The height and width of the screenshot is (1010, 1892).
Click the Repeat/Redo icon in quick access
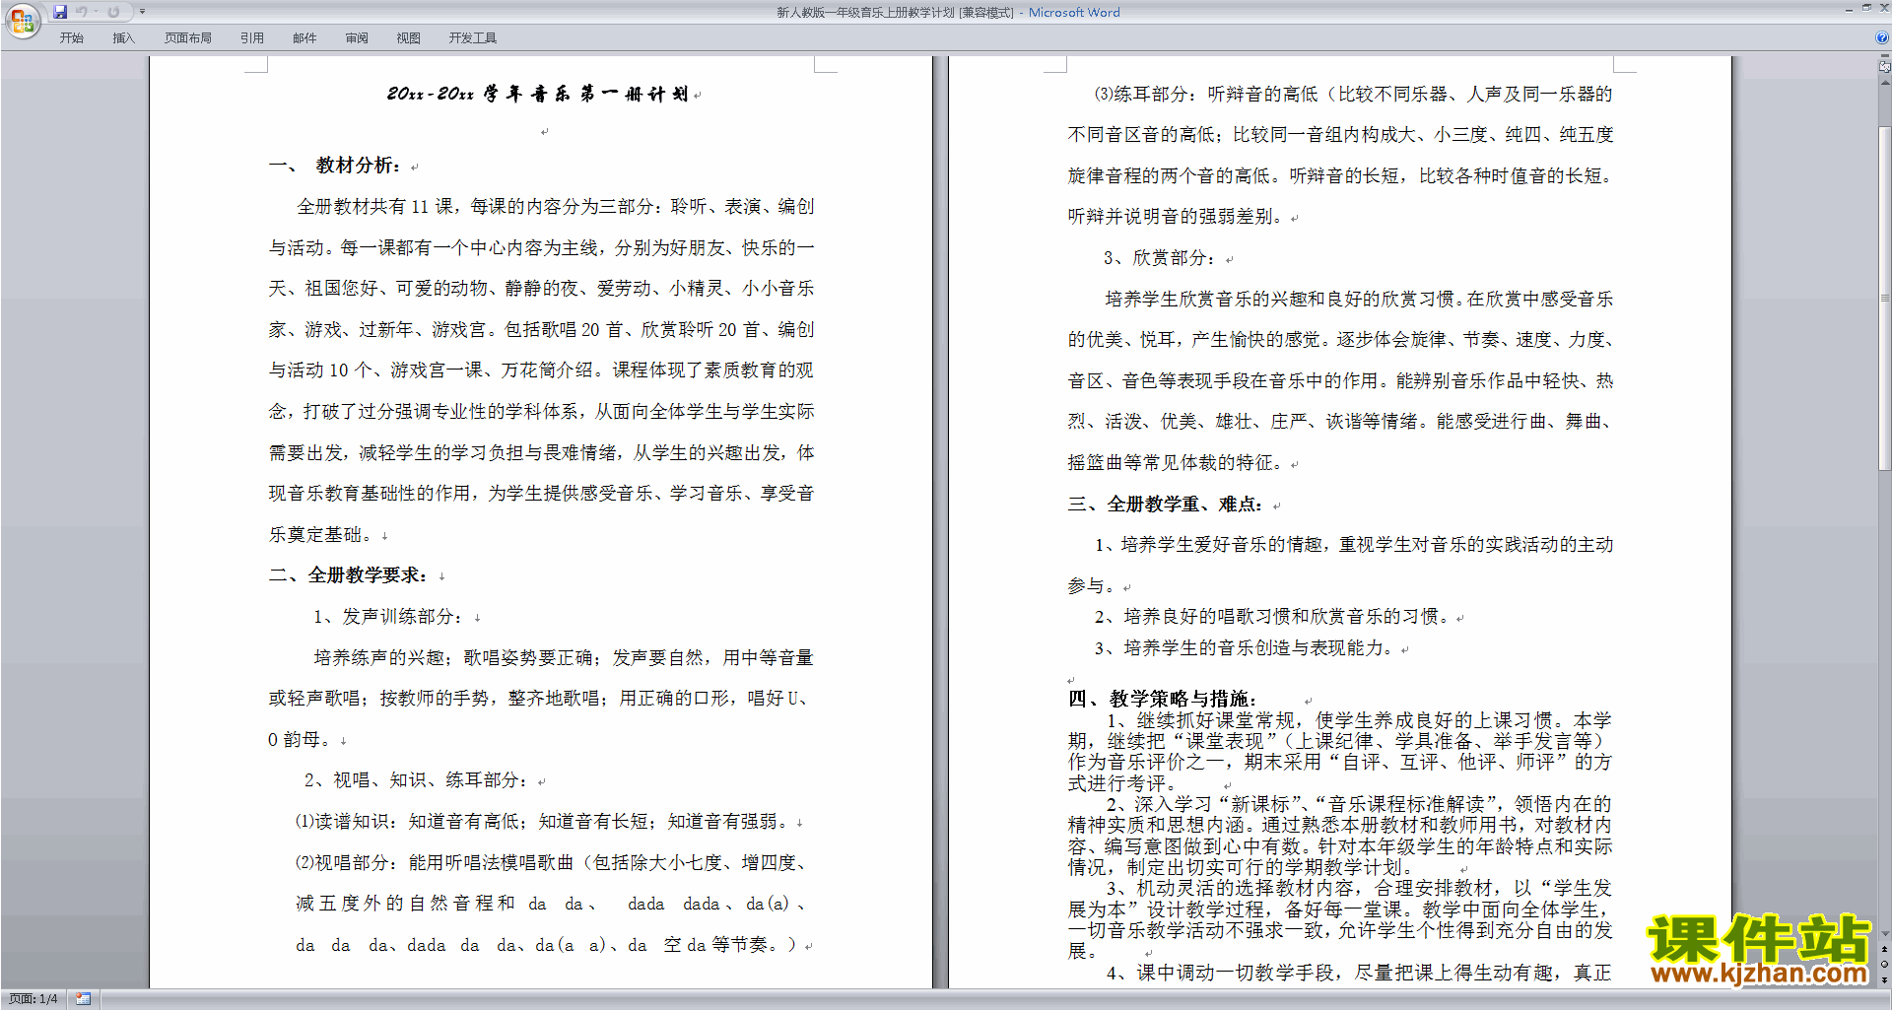point(113,12)
